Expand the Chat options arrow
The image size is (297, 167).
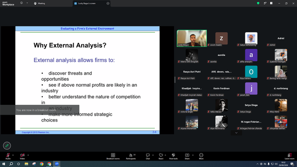point(153,155)
